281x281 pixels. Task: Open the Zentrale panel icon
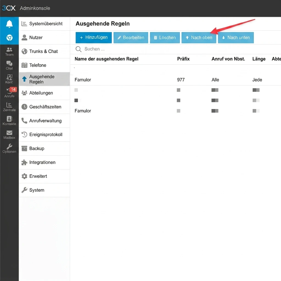click(9, 107)
